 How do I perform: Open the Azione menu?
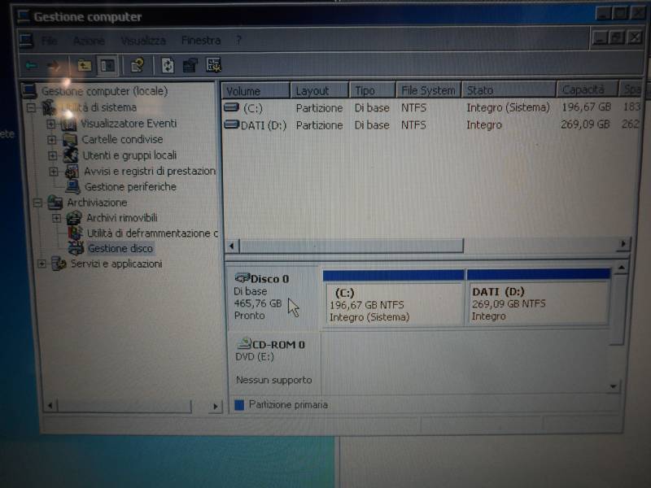[x=89, y=41]
